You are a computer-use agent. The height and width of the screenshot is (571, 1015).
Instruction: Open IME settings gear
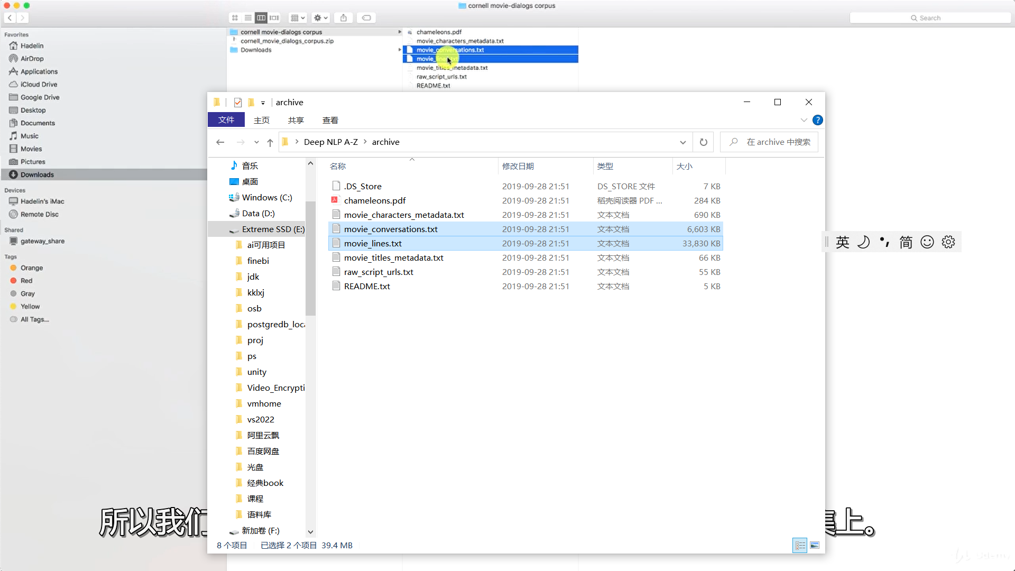point(948,242)
